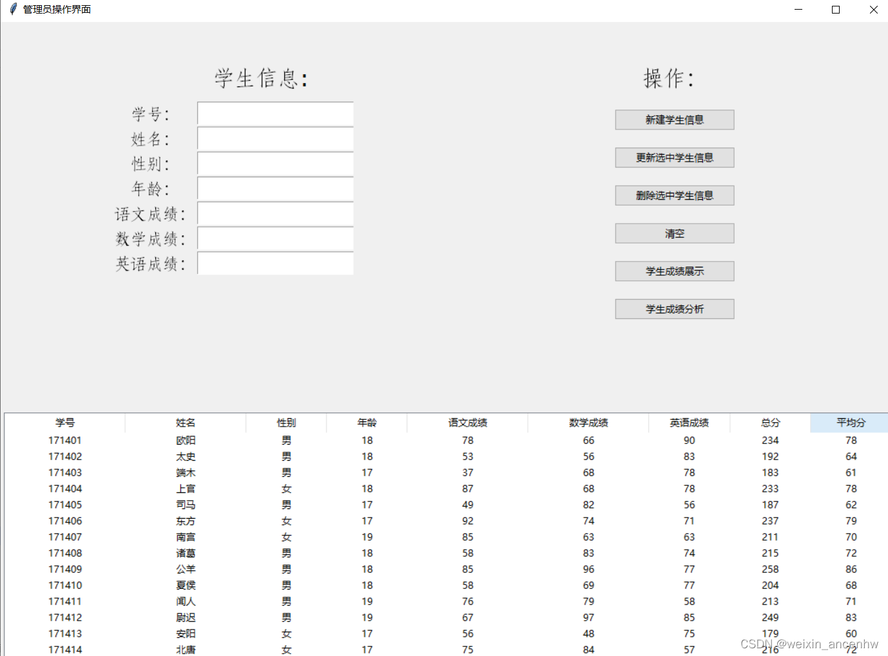This screenshot has width=888, height=656.
Task: Click English score 90 in 欧阳 row
Action: 690,441
